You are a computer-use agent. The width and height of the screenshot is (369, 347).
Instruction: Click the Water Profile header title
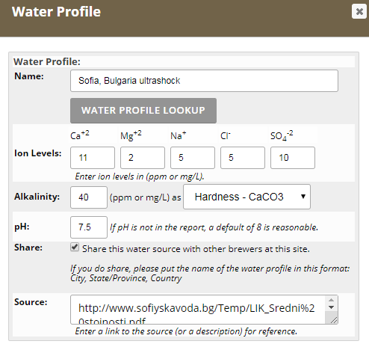56,11
